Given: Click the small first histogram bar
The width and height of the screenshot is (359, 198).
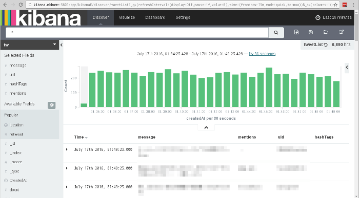Looking at the screenshot, I should tap(84, 105).
